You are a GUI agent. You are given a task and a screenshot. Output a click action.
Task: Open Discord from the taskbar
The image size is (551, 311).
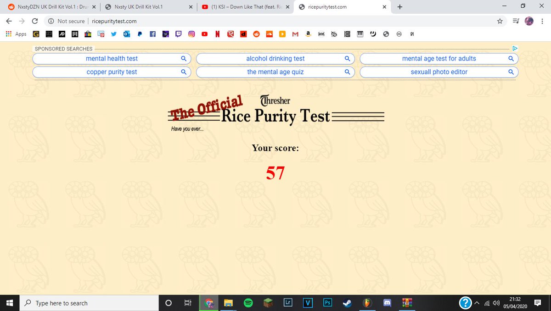click(x=387, y=303)
